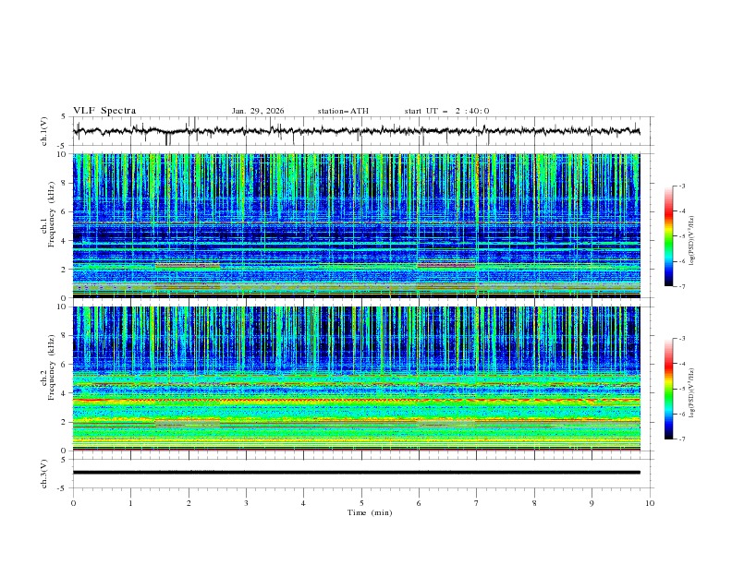Viewport: 732px width, 565px height.
Task: Click the "-3" tick on ch.1 color bar
Action: pyautogui.click(x=681, y=186)
